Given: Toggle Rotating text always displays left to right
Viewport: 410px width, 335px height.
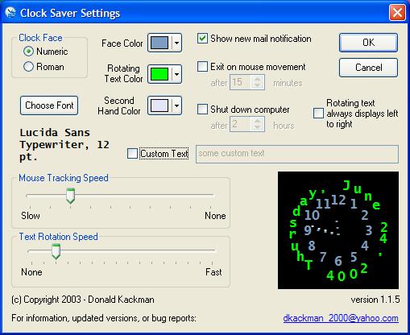Looking at the screenshot, I should [x=318, y=113].
